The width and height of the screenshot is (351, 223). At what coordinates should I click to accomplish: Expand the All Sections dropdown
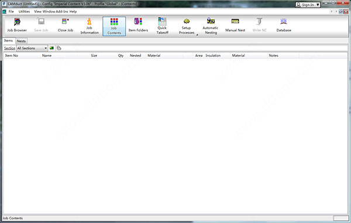[x=32, y=48]
